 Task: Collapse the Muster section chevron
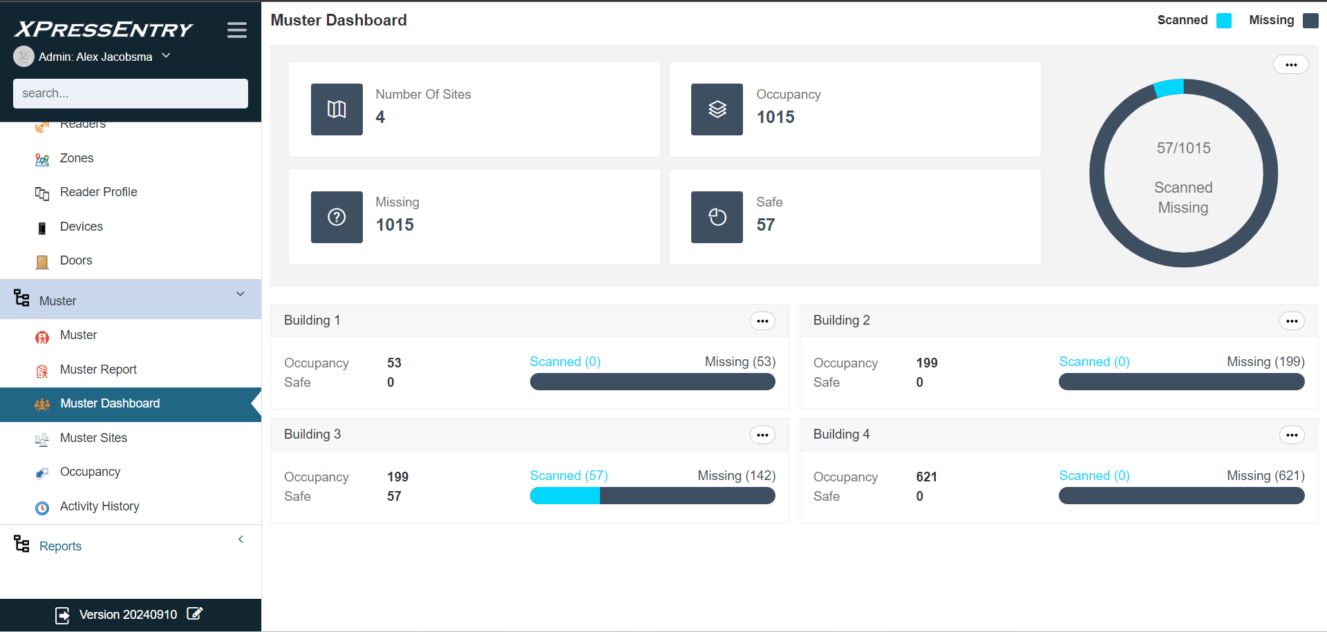pyautogui.click(x=240, y=294)
